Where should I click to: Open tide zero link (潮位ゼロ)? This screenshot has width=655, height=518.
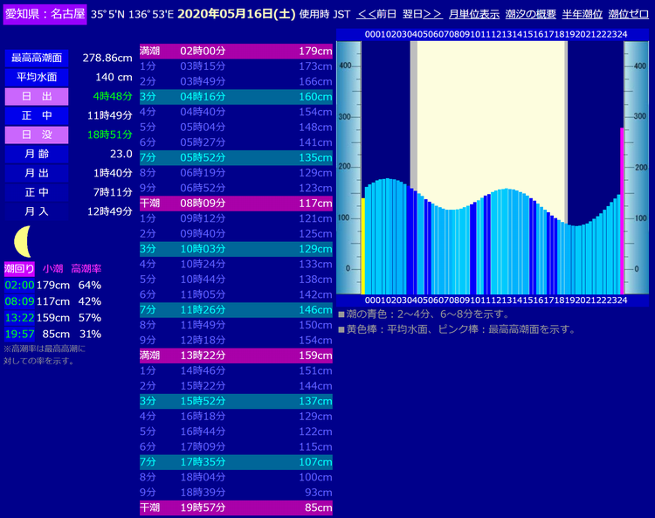pos(629,14)
